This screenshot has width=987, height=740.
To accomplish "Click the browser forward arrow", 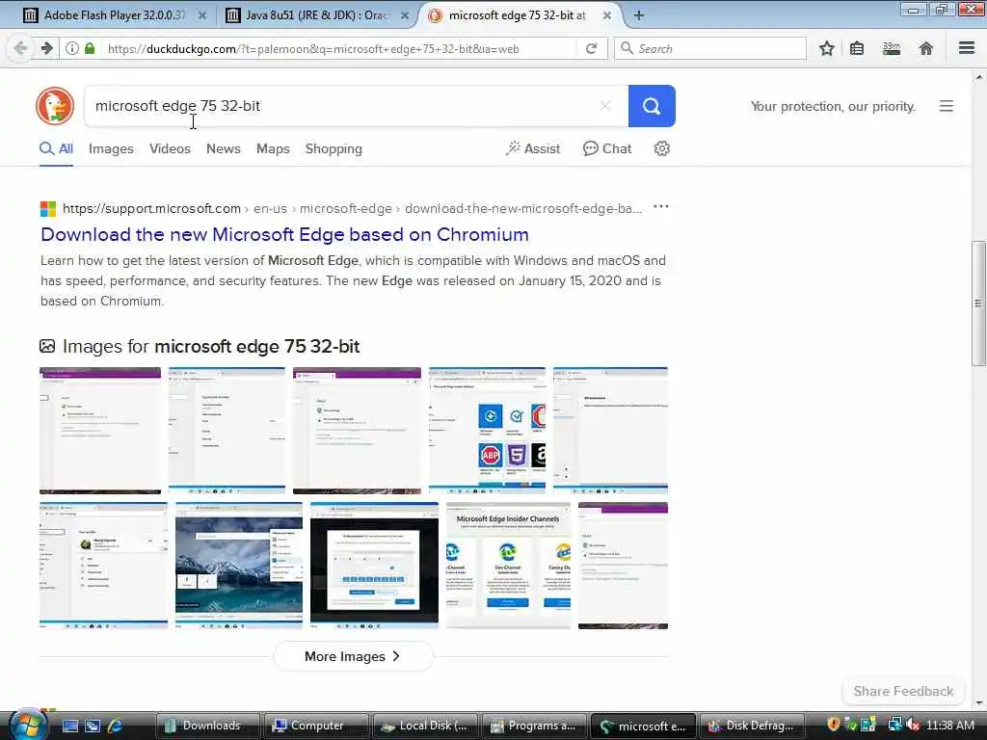I will pos(46,48).
